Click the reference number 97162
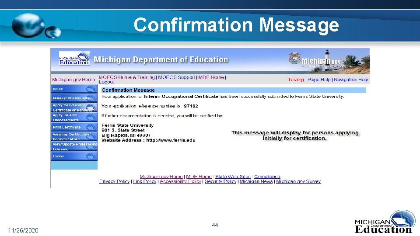This screenshot has width=420, height=236. 191,106
